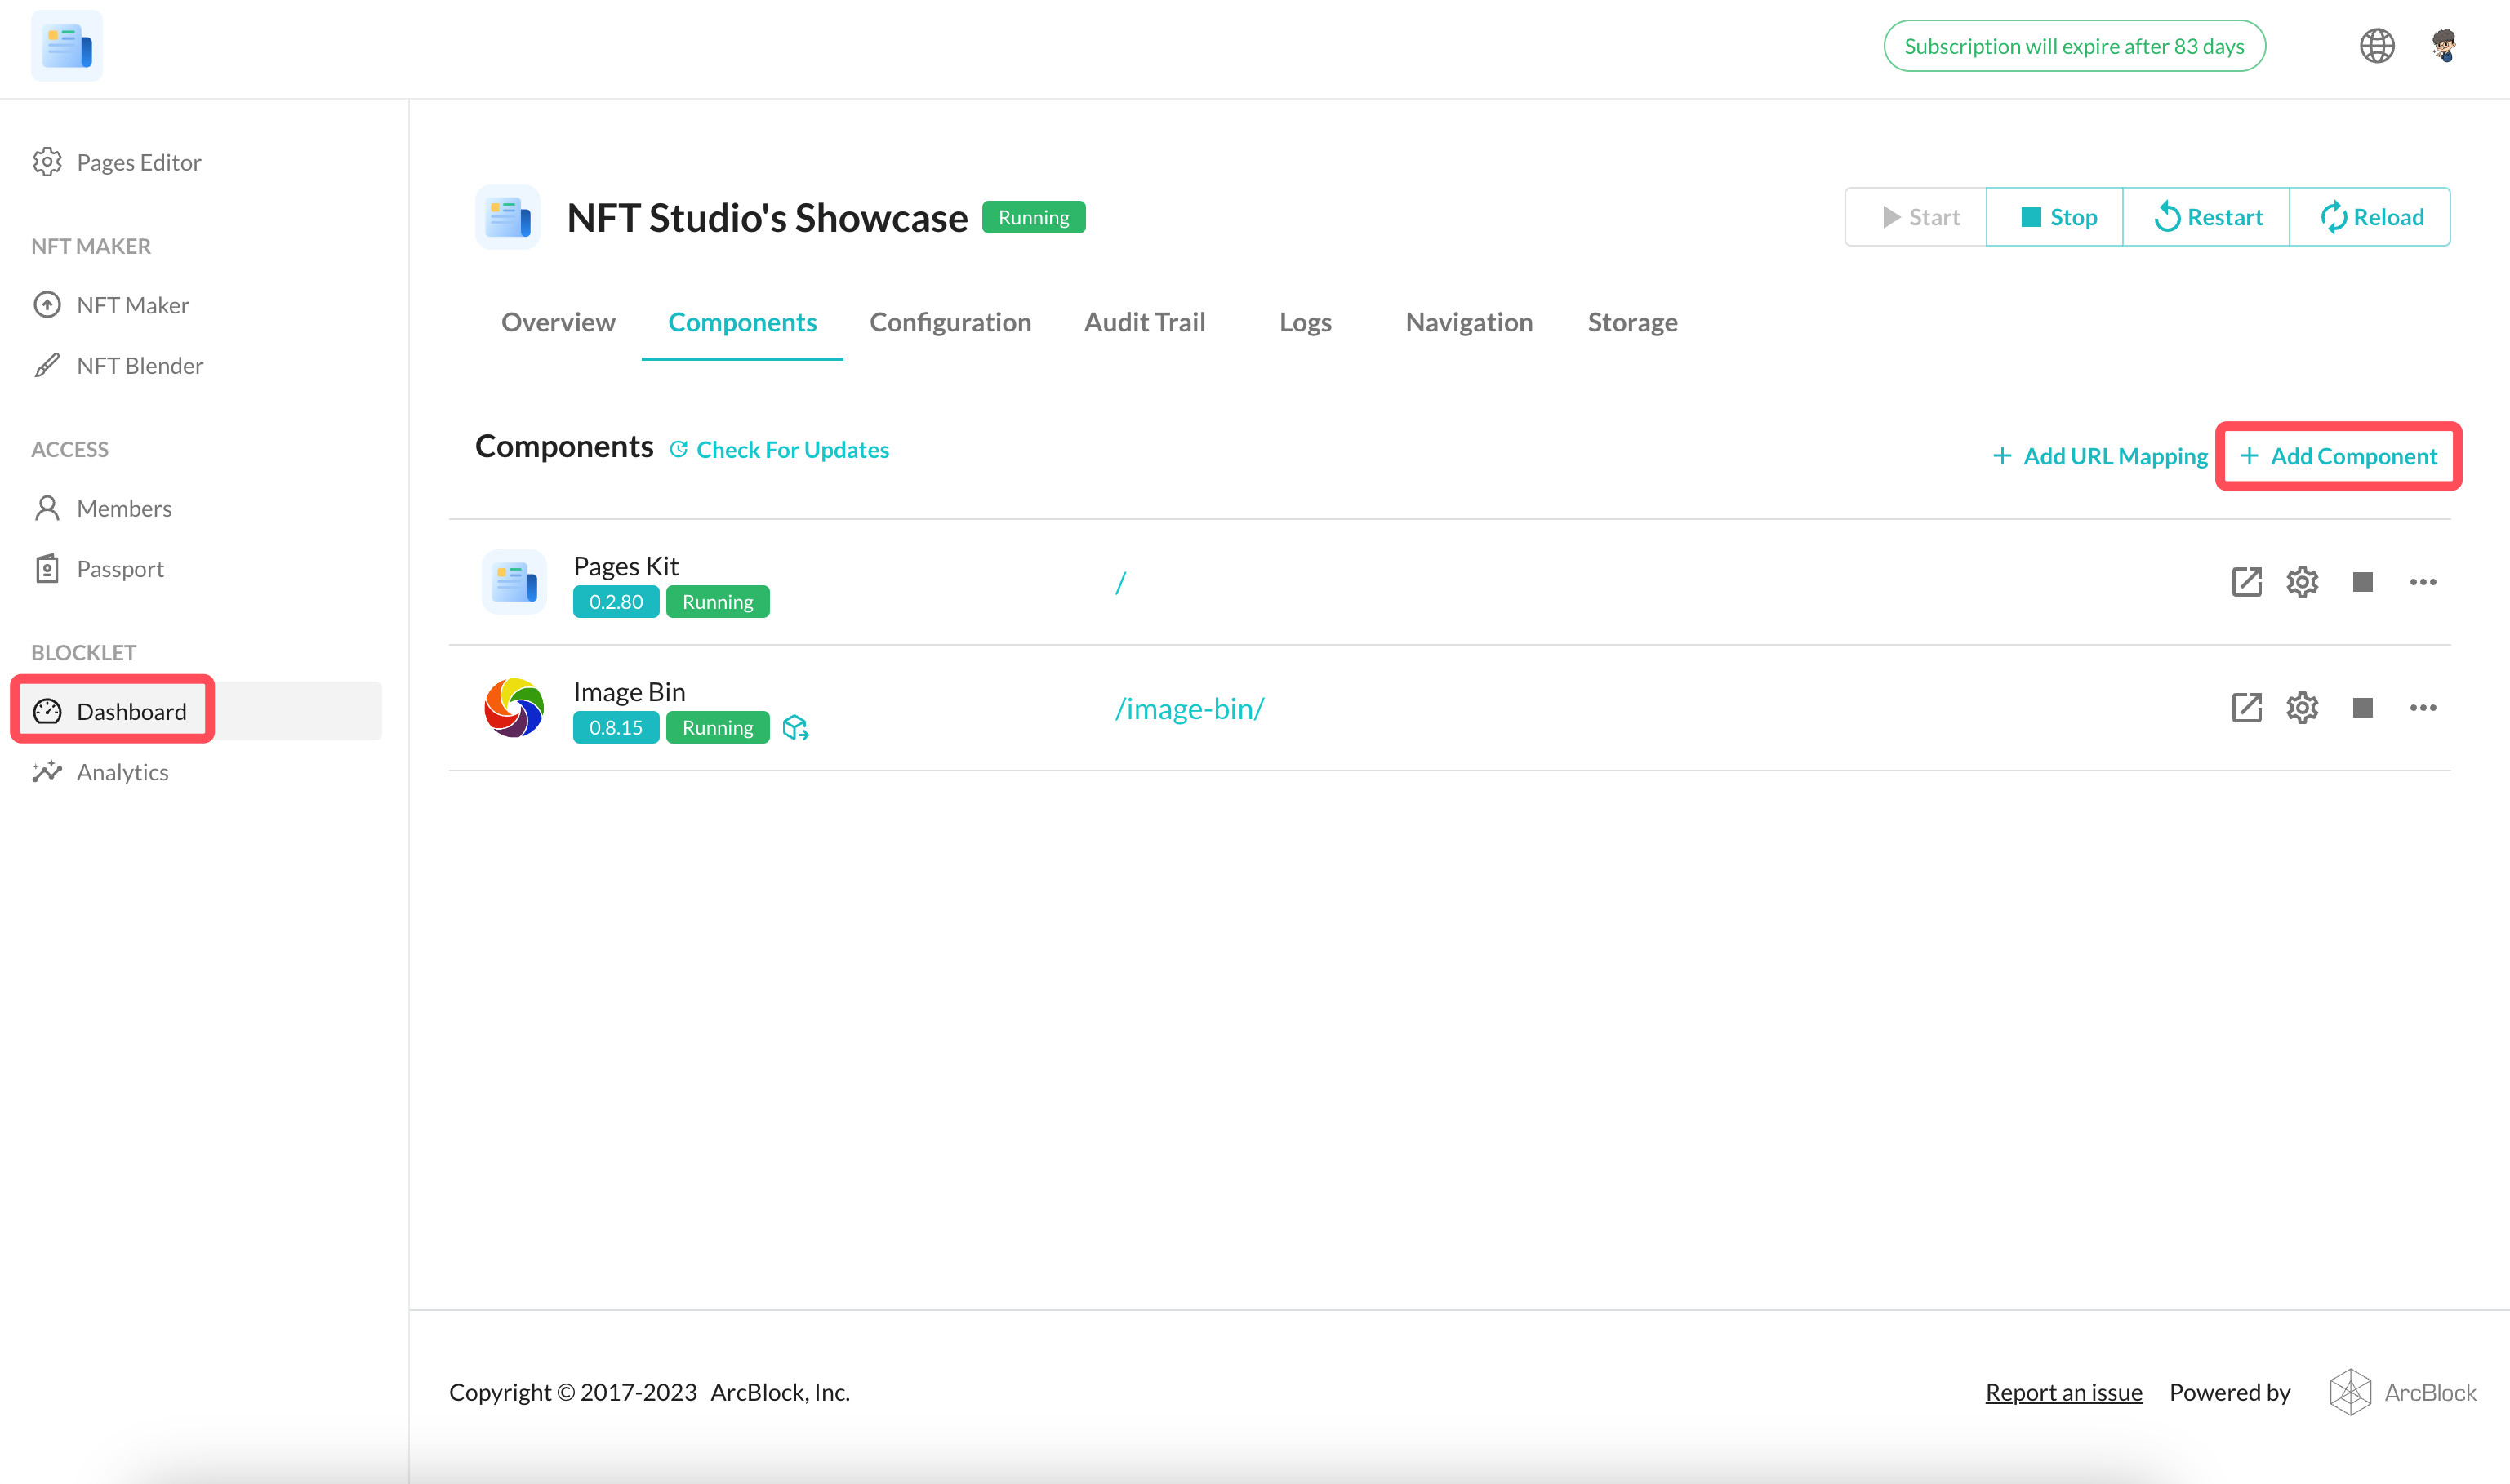The image size is (2510, 1484).
Task: Stop the Image Bin component square icon
Action: (x=2362, y=708)
